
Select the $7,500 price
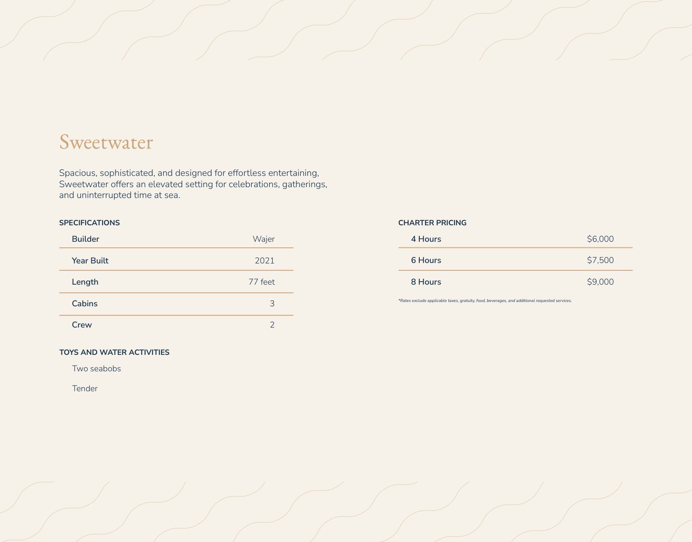(600, 260)
